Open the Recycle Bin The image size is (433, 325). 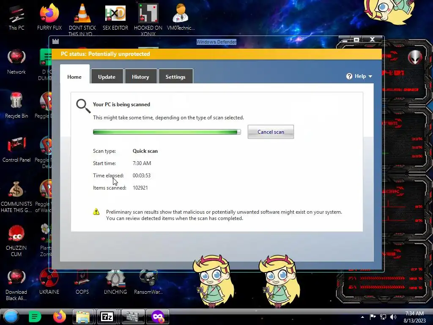pyautogui.click(x=16, y=105)
